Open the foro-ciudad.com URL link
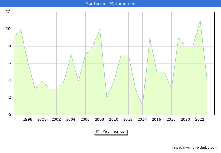 coord(195,148)
